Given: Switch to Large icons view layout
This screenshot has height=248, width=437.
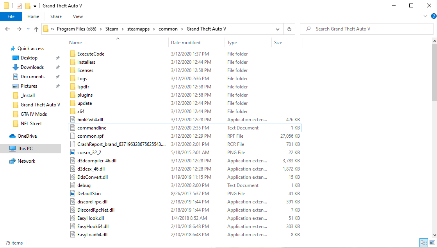Looking at the screenshot, I should pyautogui.click(x=432, y=243).
